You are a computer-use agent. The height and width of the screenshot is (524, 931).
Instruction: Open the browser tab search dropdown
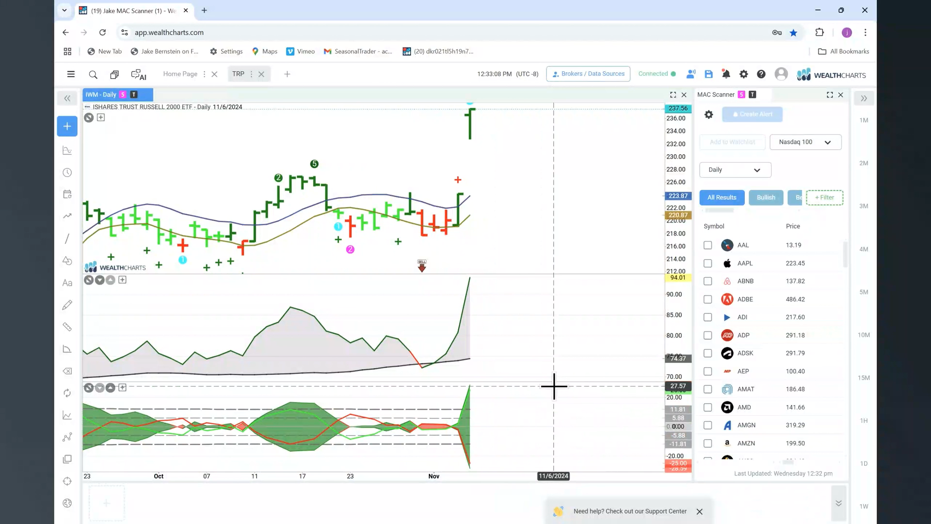pyautogui.click(x=64, y=10)
